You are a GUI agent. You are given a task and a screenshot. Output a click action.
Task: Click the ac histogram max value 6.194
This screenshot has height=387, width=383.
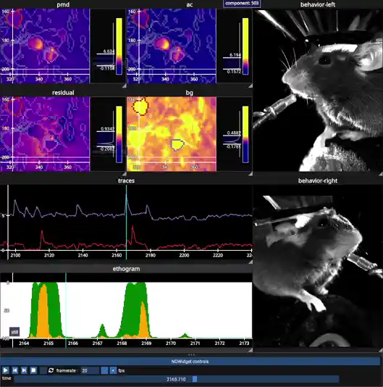click(235, 55)
